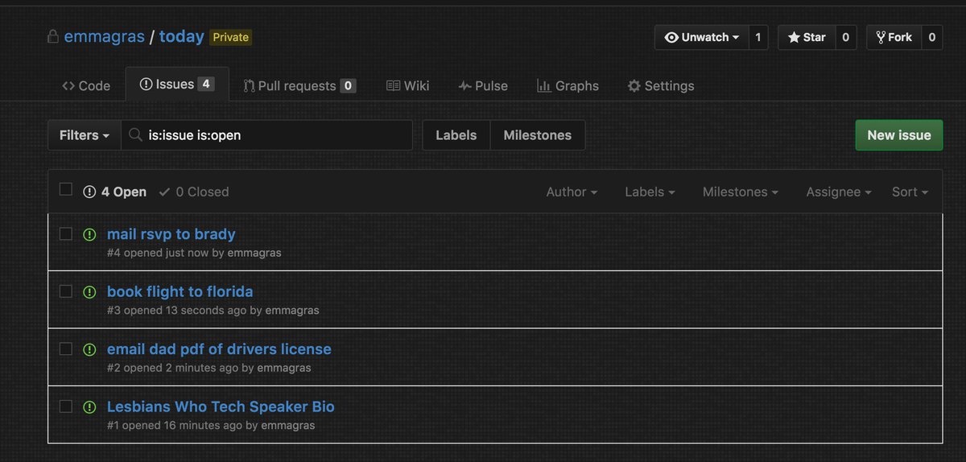
Task: Show the 0 Closed issues
Action: pos(194,192)
